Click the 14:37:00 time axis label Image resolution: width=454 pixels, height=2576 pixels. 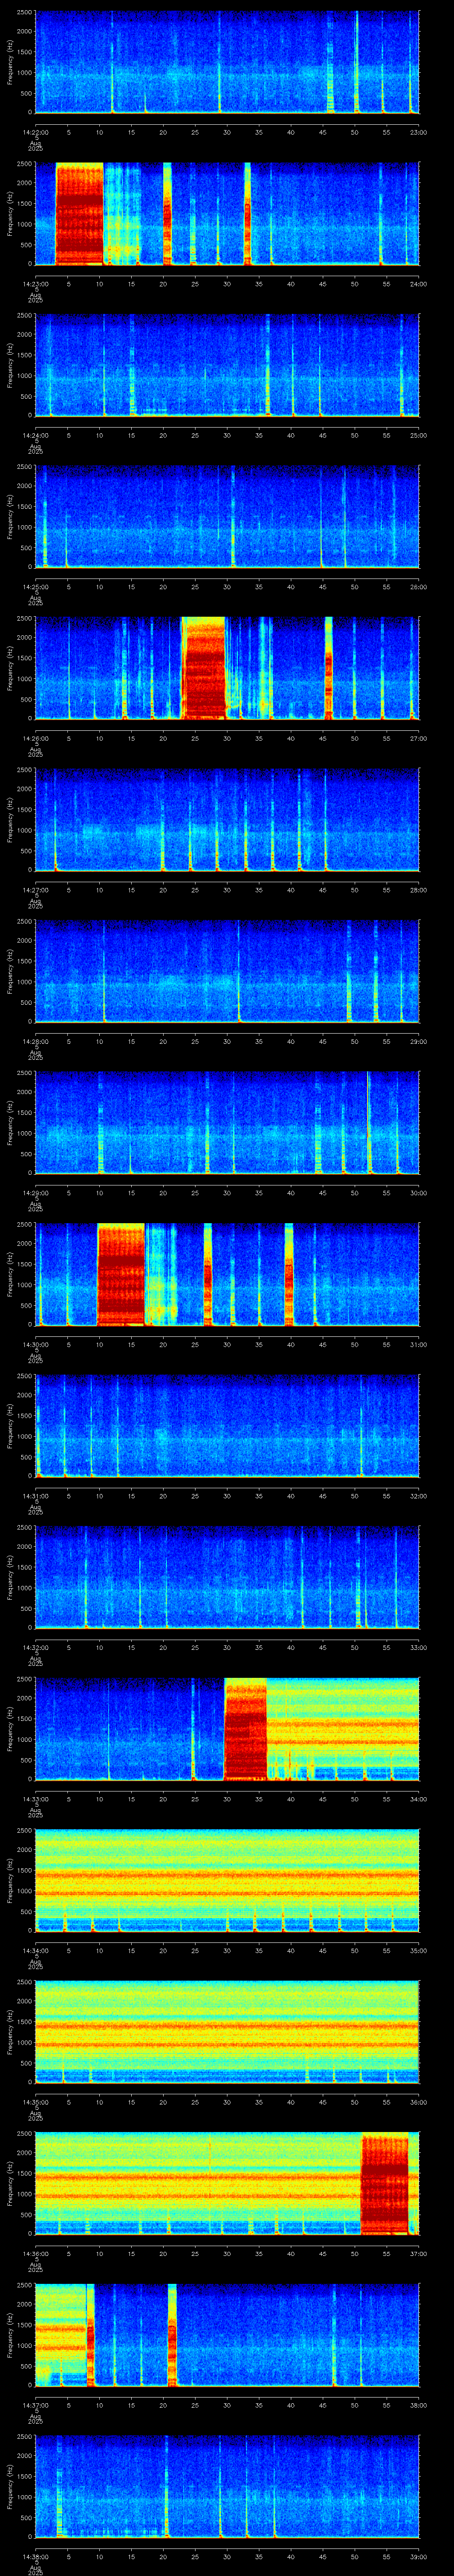tap(35, 2405)
